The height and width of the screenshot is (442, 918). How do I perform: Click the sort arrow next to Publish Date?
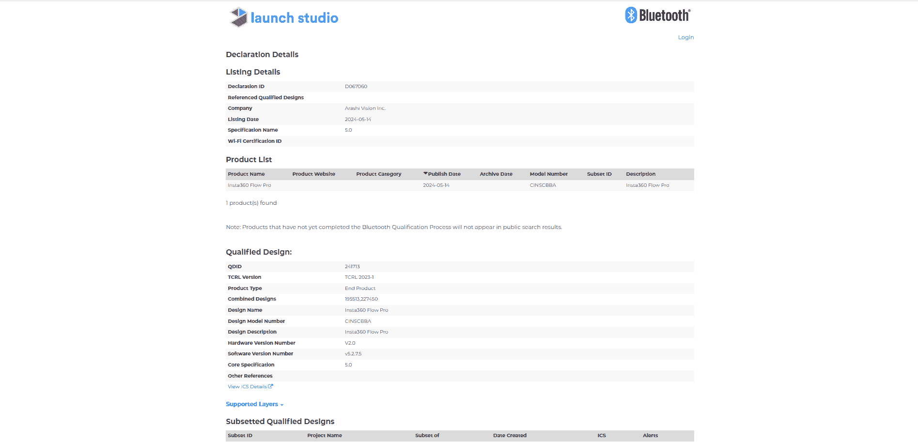point(425,173)
